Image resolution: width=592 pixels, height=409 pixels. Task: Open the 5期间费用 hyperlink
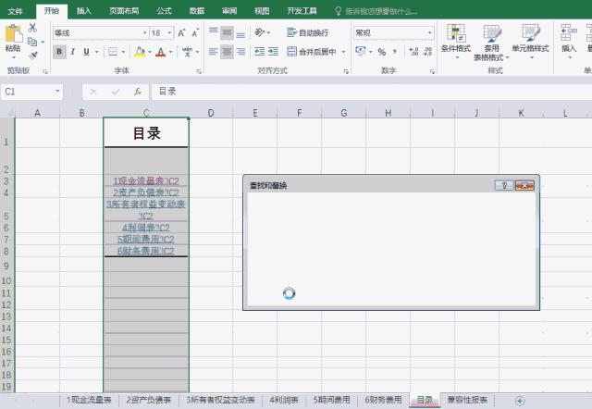146,239
